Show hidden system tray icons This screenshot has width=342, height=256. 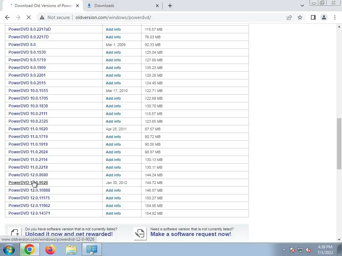click(x=284, y=250)
